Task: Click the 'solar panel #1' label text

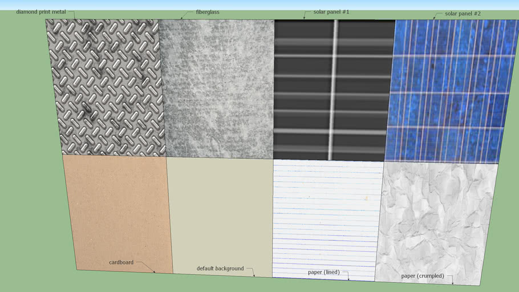Action: click(331, 12)
